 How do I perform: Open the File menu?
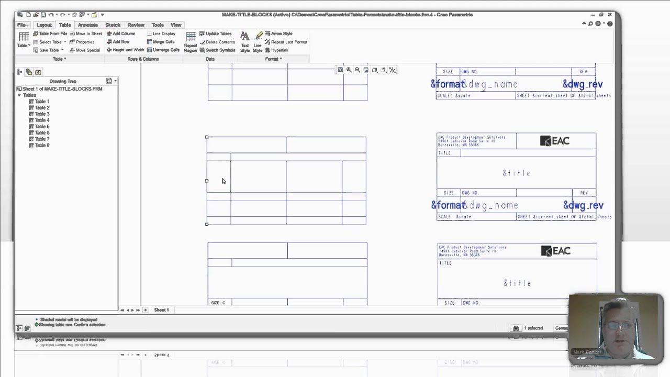click(22, 25)
